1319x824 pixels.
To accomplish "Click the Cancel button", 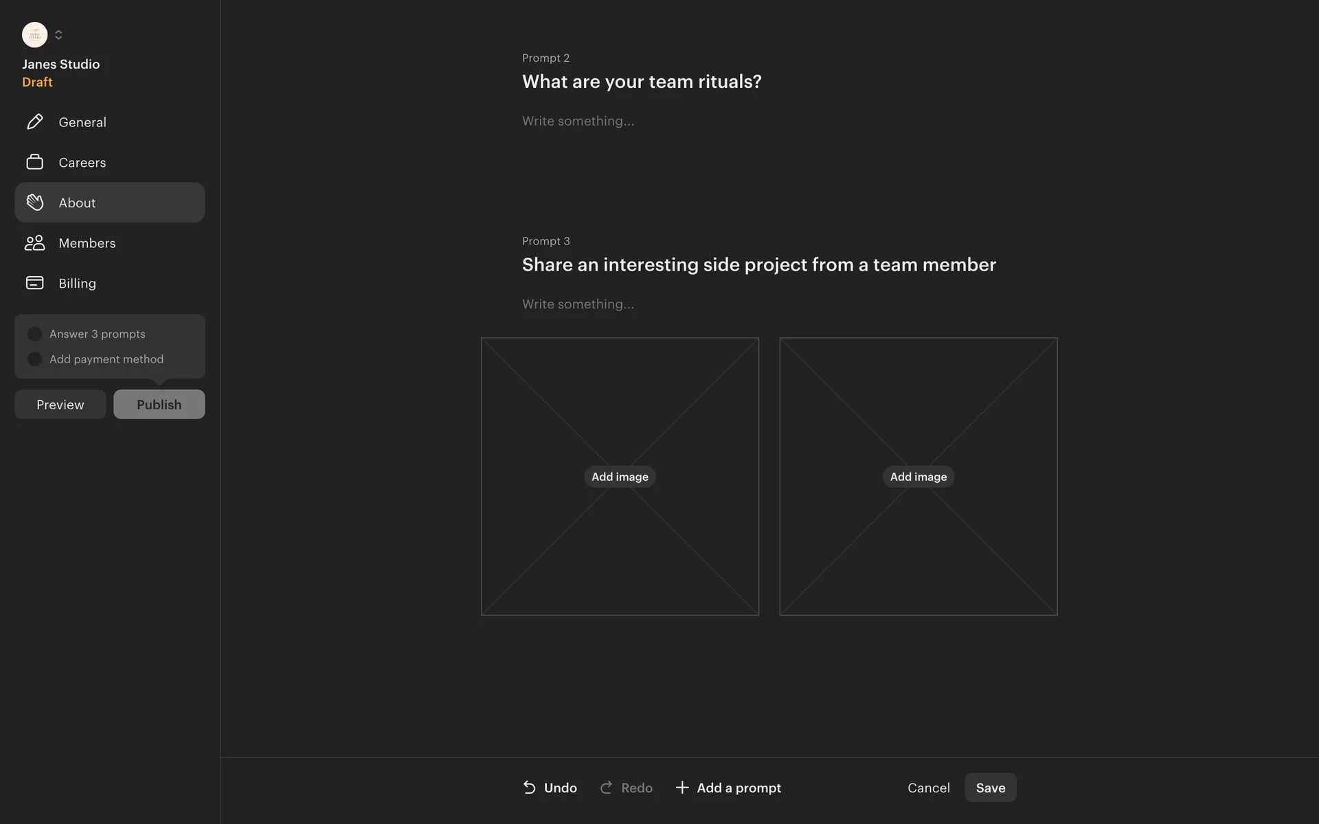I will [928, 788].
